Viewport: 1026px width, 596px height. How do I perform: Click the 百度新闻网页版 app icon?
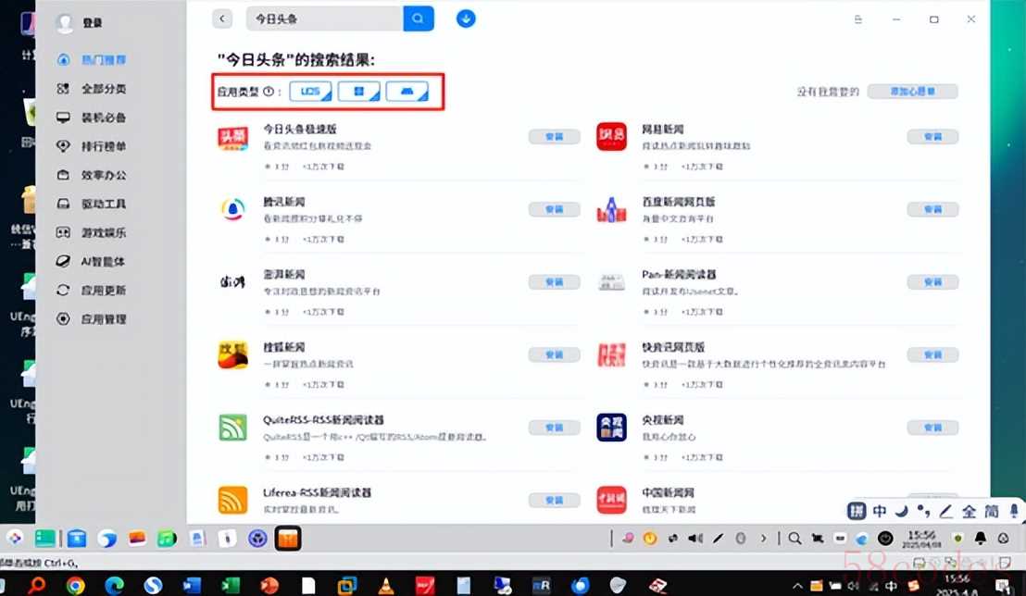[611, 209]
